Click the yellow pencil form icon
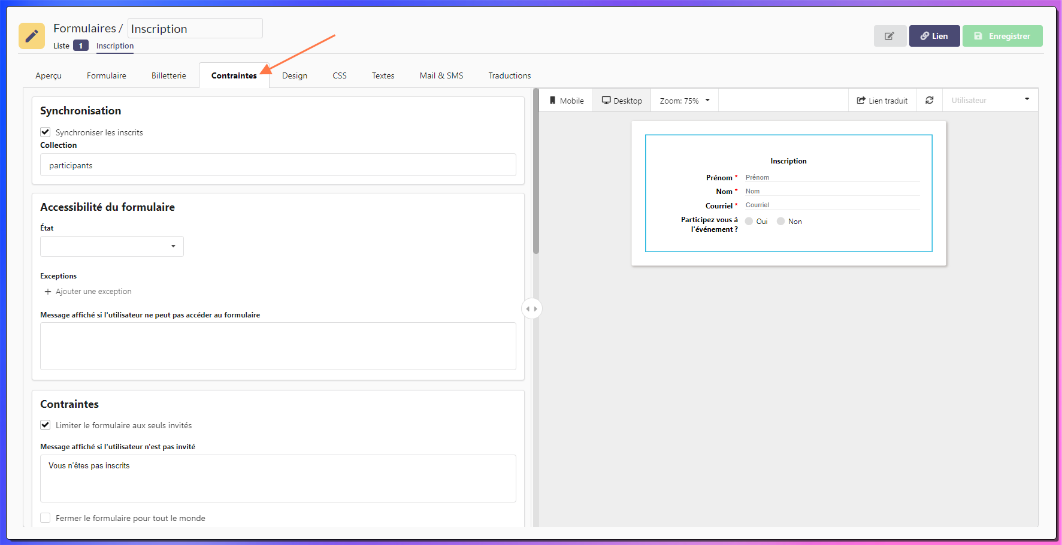 tap(32, 36)
